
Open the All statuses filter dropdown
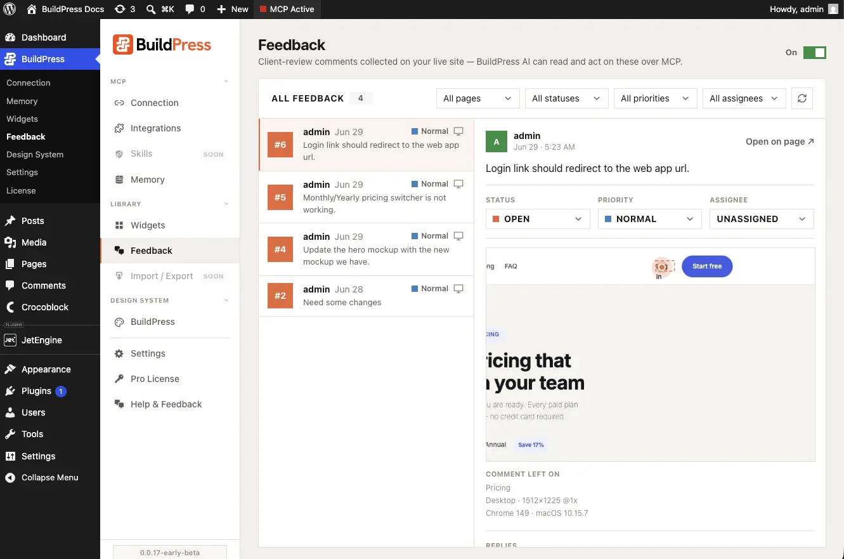[566, 98]
